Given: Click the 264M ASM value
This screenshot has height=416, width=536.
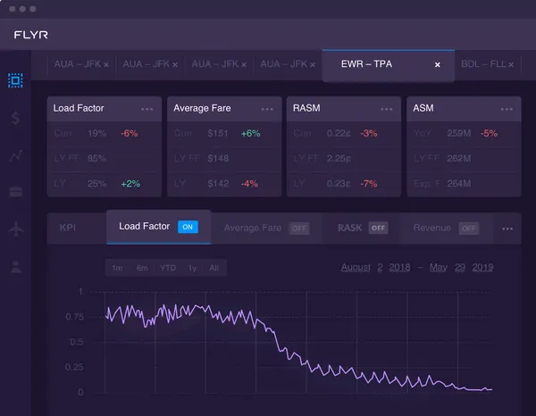Looking at the screenshot, I should (x=459, y=184).
